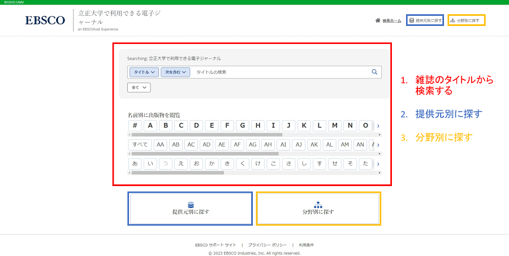Viewport: 509px width, 256px height.
Task: Browse publications starting with E
Action: pyautogui.click(x=212, y=126)
